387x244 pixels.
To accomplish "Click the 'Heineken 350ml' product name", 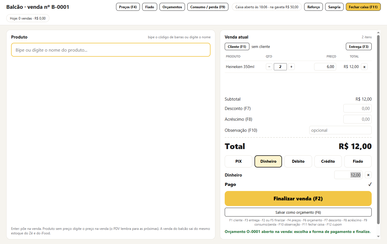I will (240, 67).
